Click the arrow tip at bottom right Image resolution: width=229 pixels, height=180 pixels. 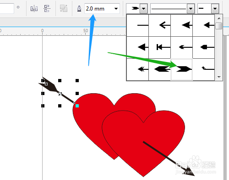(x=189, y=172)
